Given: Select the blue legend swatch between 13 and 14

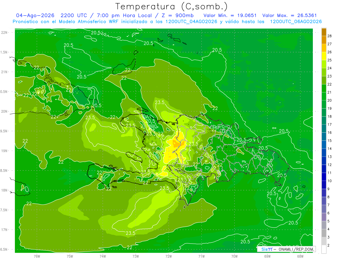Looking at the screenshot, I should pos(324,153).
